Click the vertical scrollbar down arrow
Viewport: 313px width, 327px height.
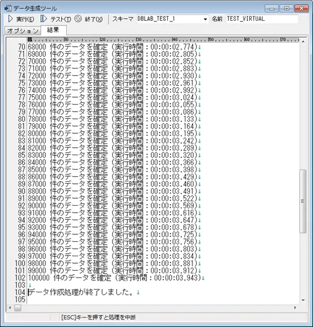click(303, 300)
